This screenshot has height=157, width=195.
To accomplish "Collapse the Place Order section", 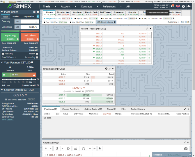I will point(2,12).
